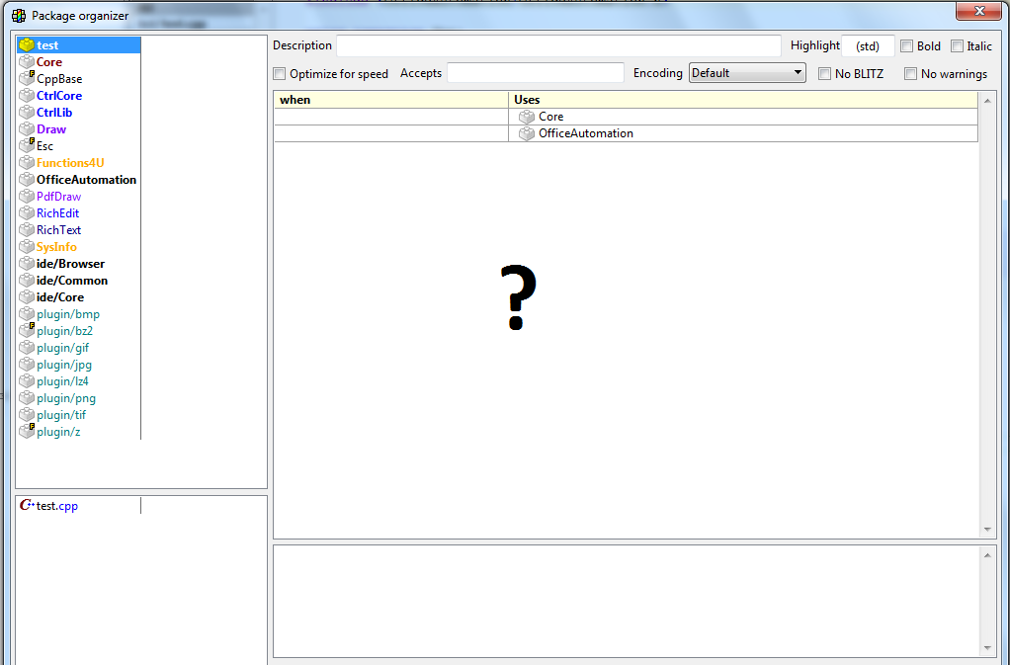Click the when column header
This screenshot has height=665, width=1010.
[390, 100]
